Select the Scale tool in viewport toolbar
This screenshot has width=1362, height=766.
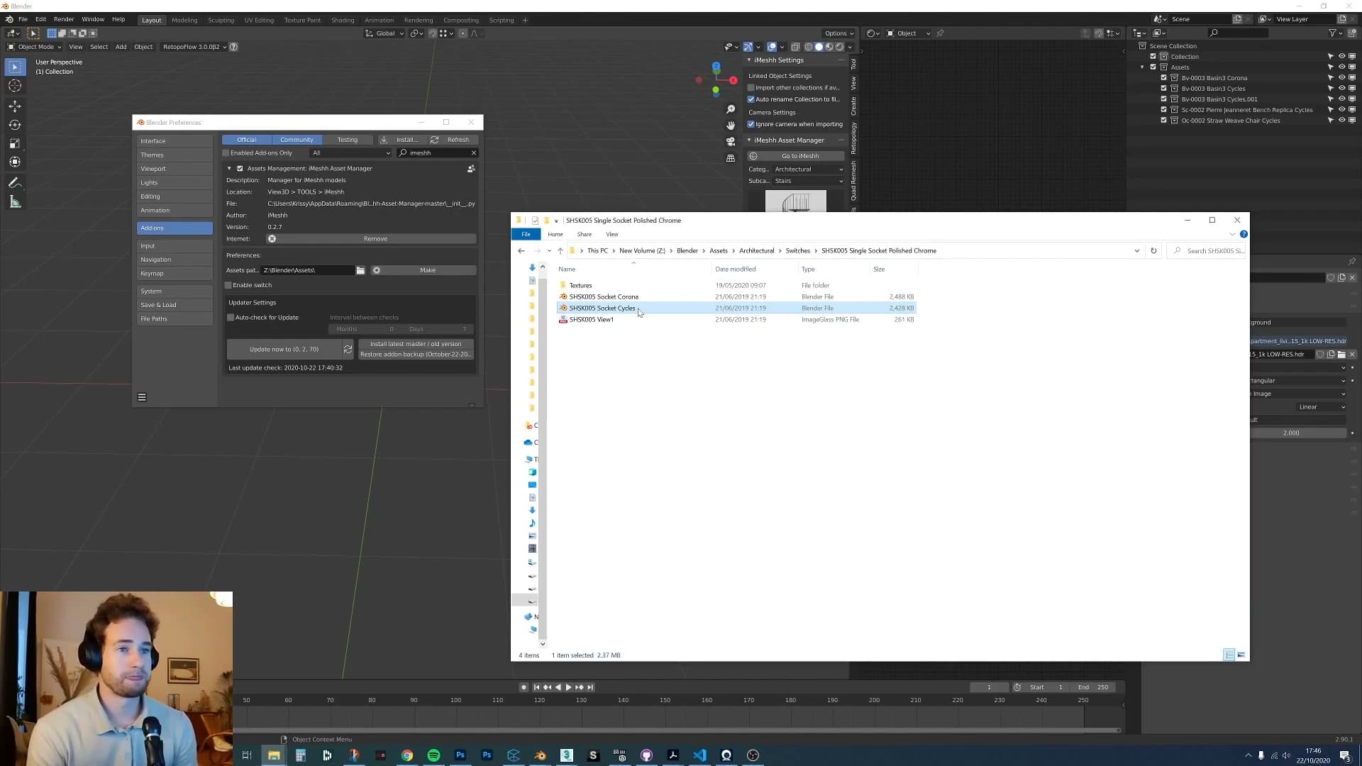tap(15, 143)
